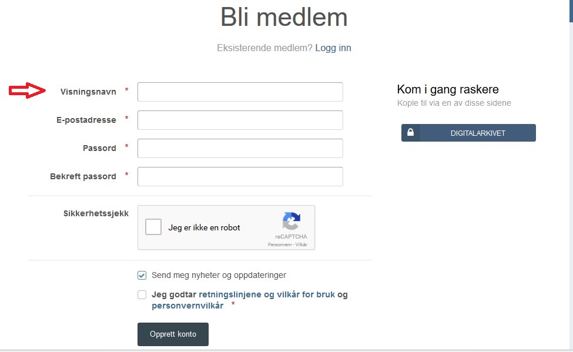Open reCAPTCHA 'Vilkår' link
Screen dimensions: 573x352
pos(301,244)
